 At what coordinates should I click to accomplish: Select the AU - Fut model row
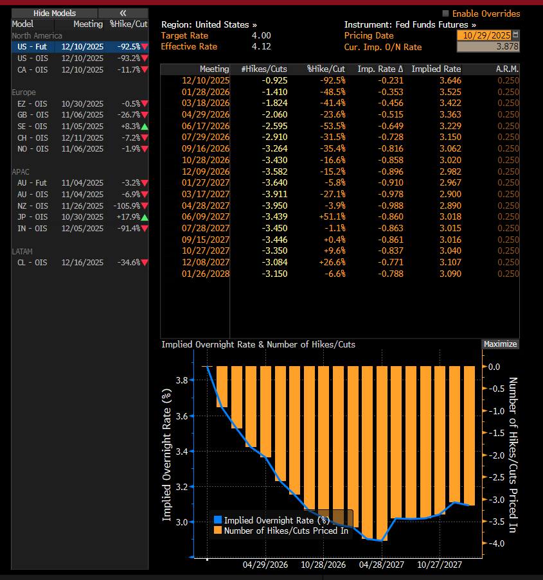point(80,183)
